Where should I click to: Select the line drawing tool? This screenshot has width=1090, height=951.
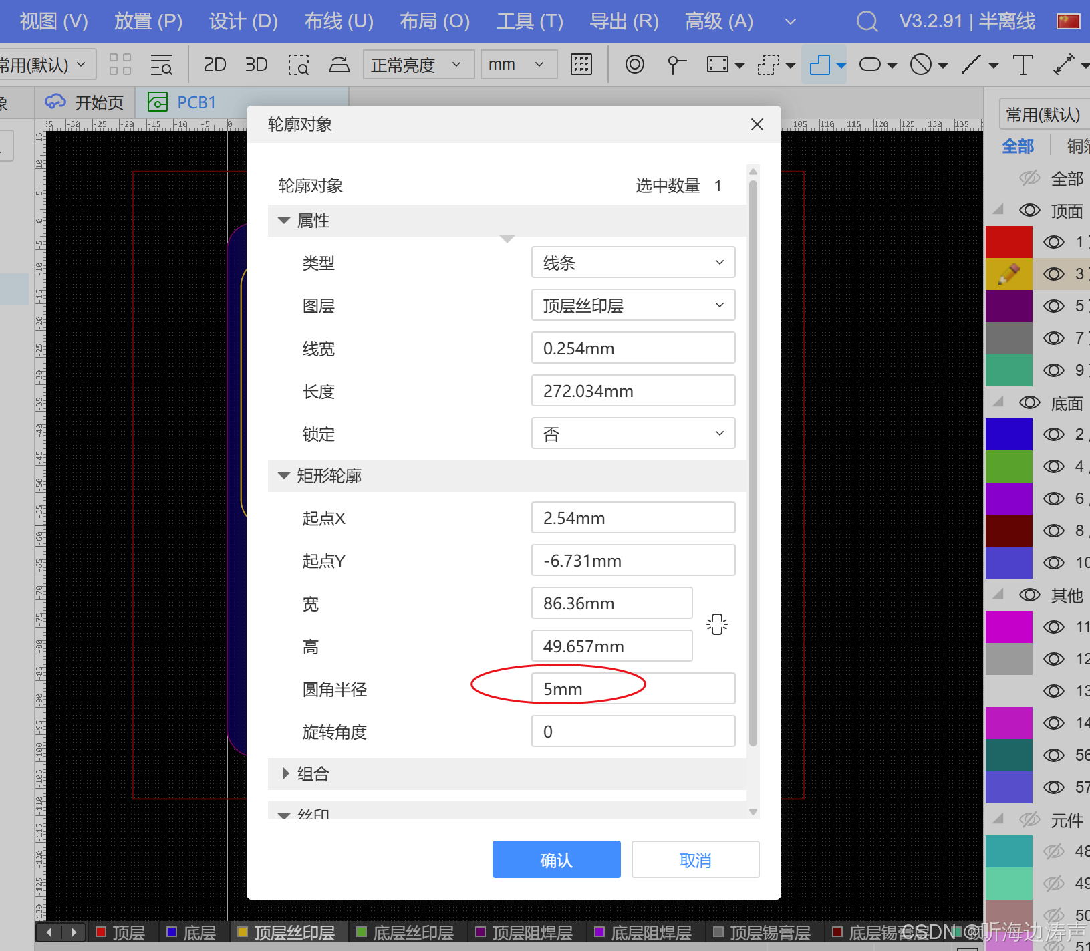pyautogui.click(x=972, y=65)
